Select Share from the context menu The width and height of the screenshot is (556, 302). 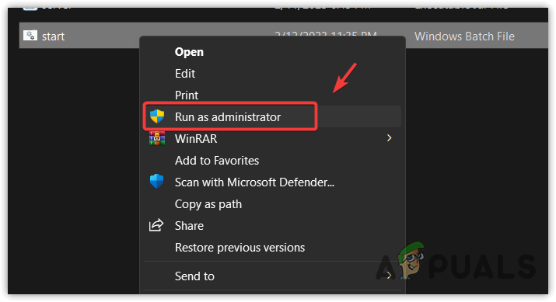click(272, 225)
